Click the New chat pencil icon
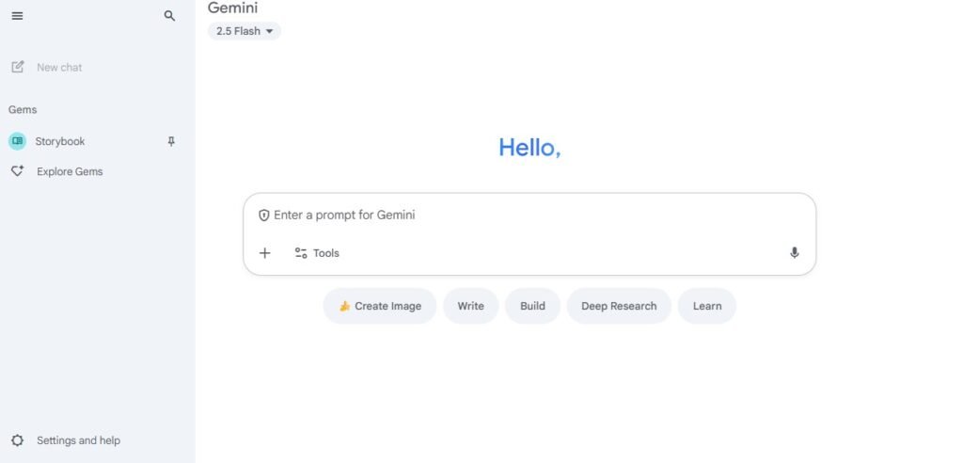Viewport: 963px width, 463px height. [x=17, y=67]
